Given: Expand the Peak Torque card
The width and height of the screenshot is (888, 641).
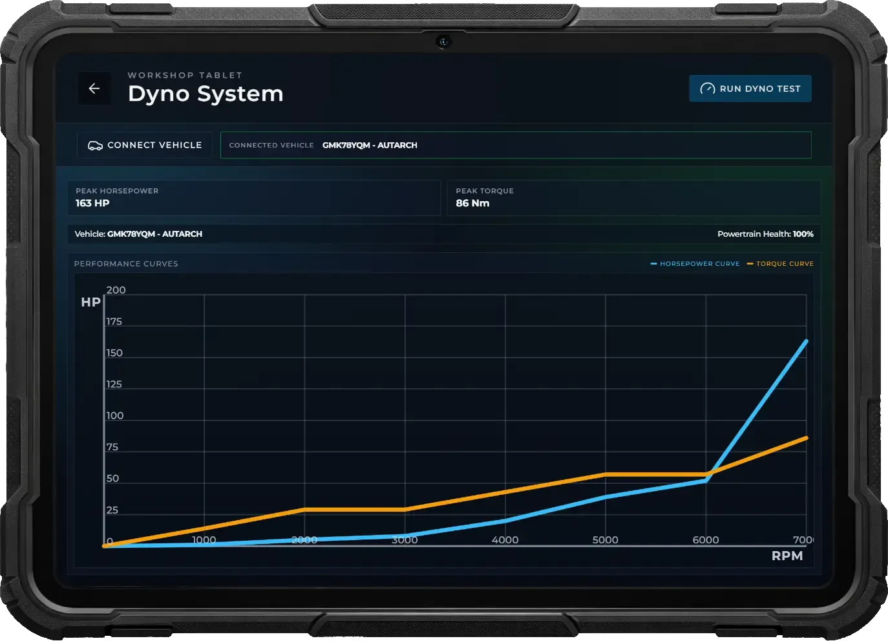Looking at the screenshot, I should tap(633, 198).
